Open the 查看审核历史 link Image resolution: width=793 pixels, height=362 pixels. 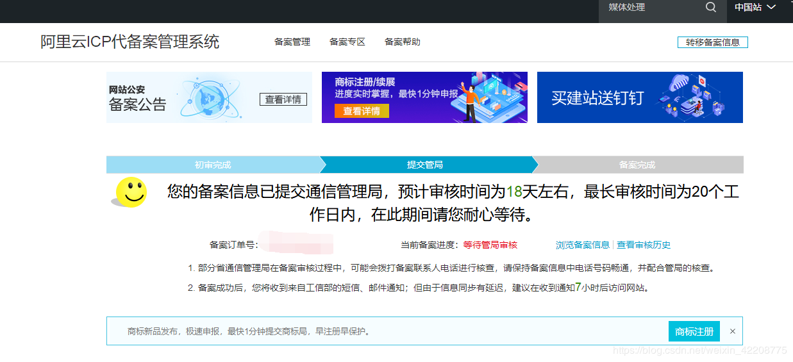click(644, 245)
